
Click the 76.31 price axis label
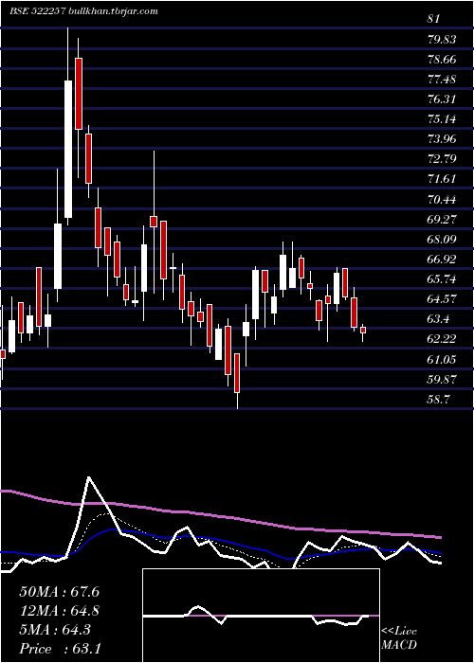click(x=442, y=99)
